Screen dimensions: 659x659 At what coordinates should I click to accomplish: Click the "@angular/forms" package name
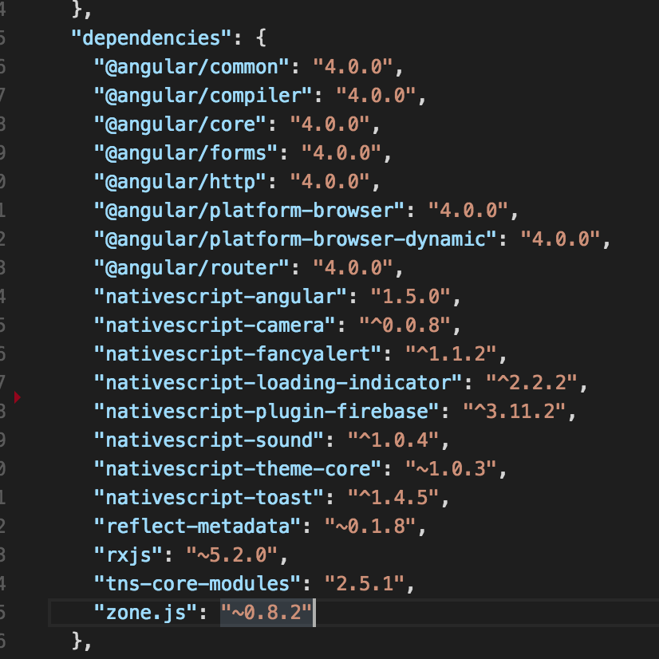pyautogui.click(x=185, y=152)
